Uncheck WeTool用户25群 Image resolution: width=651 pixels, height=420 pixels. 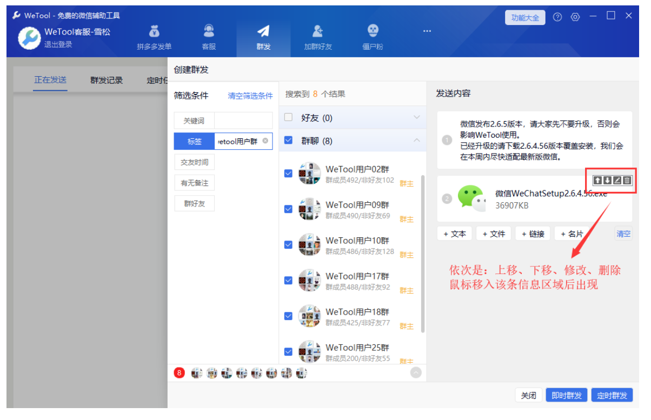[x=288, y=352]
